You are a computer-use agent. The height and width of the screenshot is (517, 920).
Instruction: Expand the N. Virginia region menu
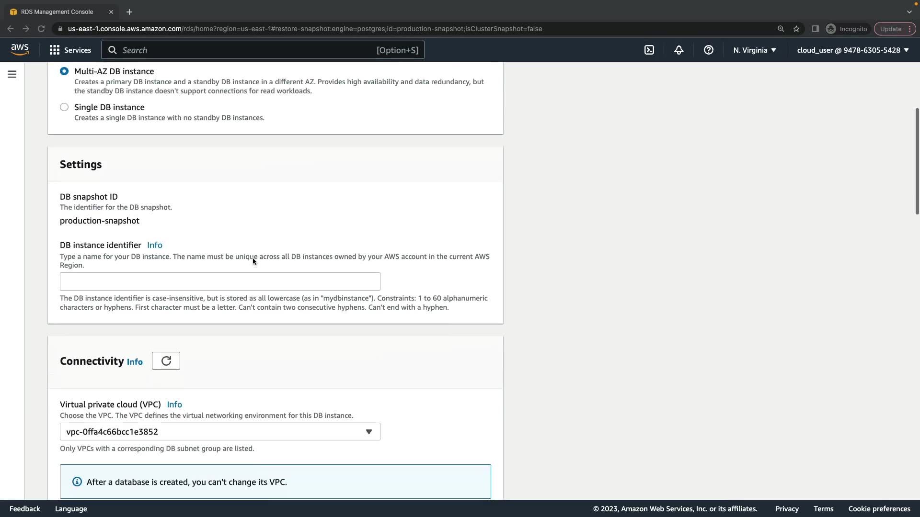[754, 50]
